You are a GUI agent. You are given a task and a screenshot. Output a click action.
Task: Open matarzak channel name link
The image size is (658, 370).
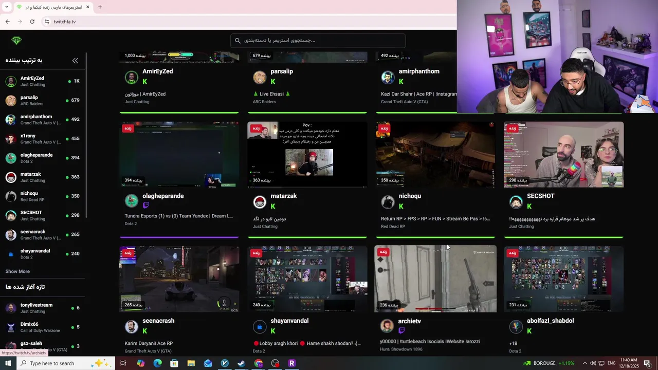click(x=283, y=196)
